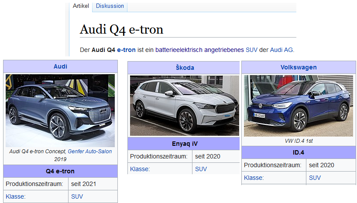The image size is (357, 203).
Task: Open the Audi header link in the infobox
Action: pyautogui.click(x=60, y=66)
